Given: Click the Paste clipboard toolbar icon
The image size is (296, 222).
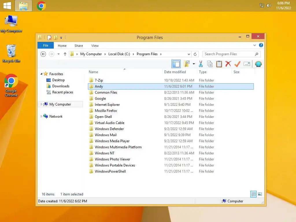Looking at the screenshot, I should tap(219, 64).
